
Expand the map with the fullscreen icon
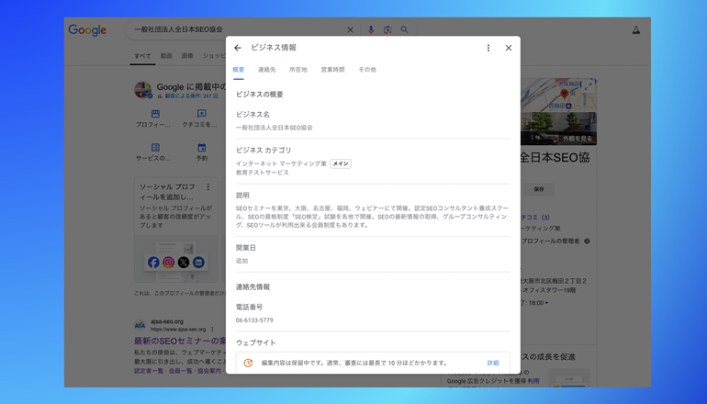tap(588, 86)
